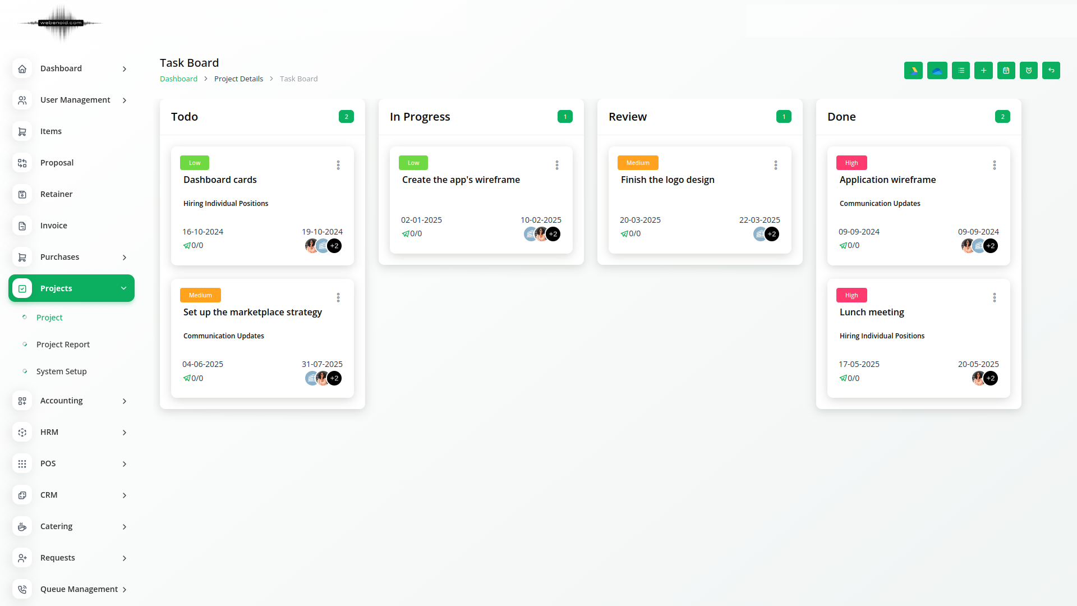This screenshot has width=1077, height=606.
Task: Open the Application wireframe task title
Action: click(x=887, y=180)
